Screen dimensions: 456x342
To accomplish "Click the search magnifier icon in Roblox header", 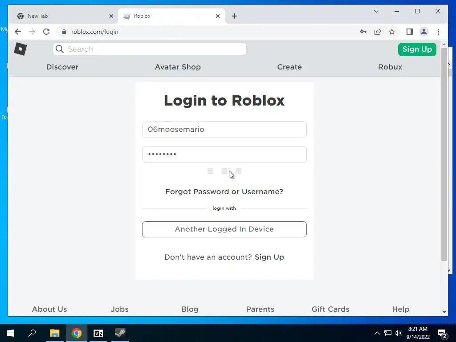I will (x=60, y=49).
